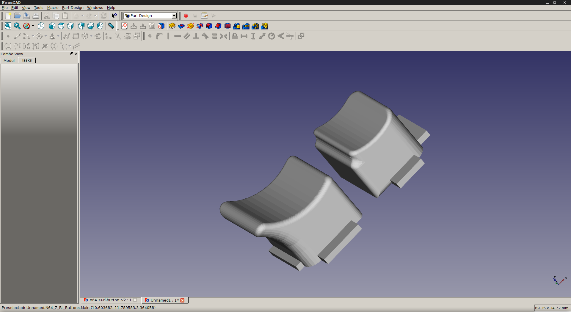Apply the MultiTransform feature

264,26
